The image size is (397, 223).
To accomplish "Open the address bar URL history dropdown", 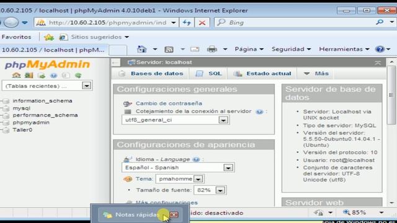I will click(x=174, y=22).
